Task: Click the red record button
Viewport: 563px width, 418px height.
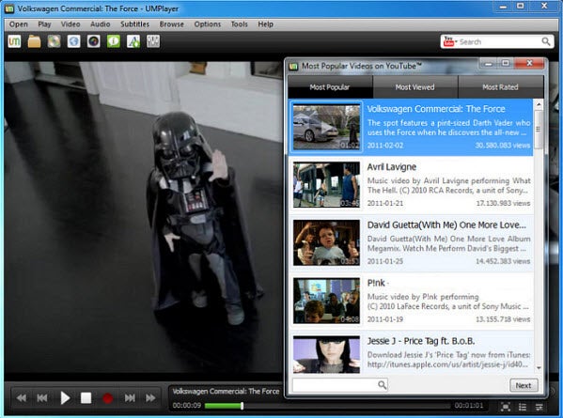Action: tap(108, 398)
